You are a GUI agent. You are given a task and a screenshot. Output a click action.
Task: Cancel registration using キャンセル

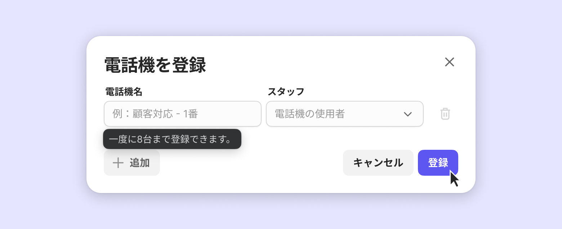(x=378, y=163)
